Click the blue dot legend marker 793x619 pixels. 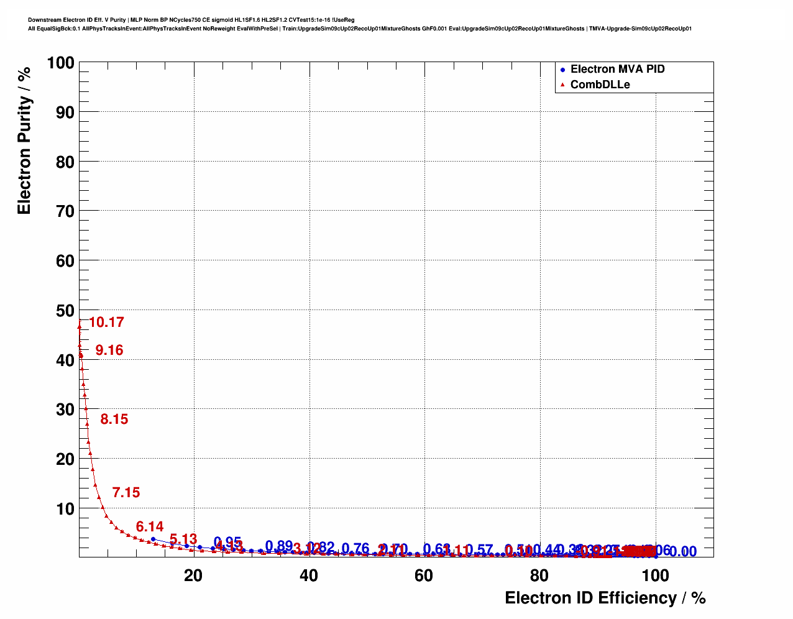[x=562, y=70]
